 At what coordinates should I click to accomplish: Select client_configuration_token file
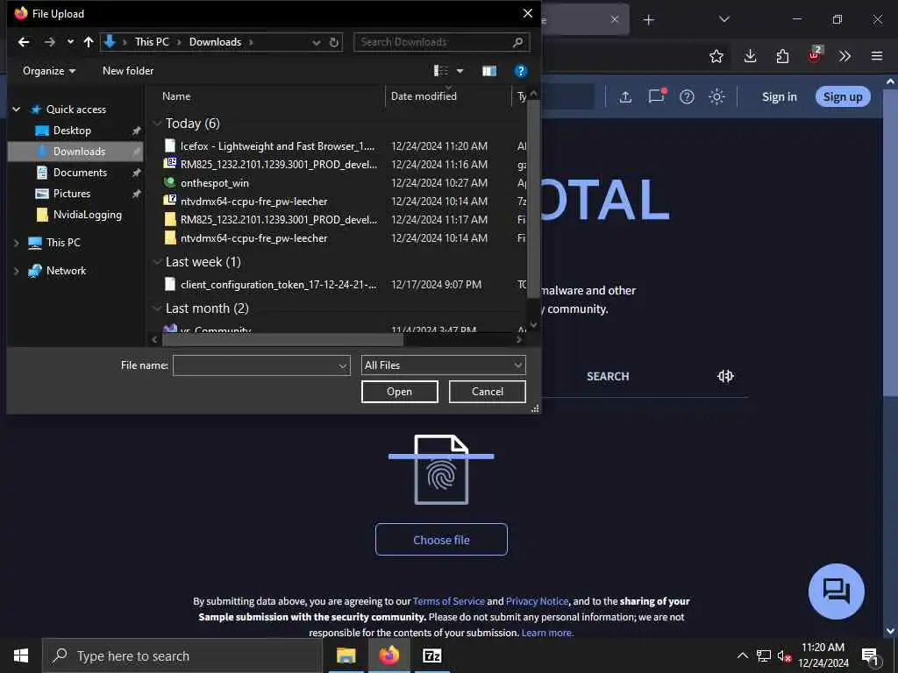coord(279,285)
